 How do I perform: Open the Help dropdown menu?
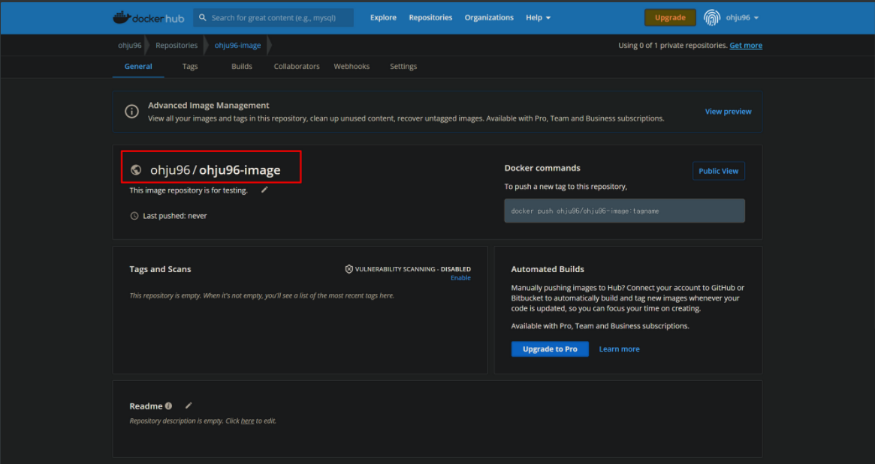click(x=538, y=18)
